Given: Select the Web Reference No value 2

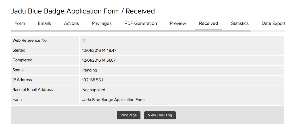Looking at the screenshot, I should (83, 41).
